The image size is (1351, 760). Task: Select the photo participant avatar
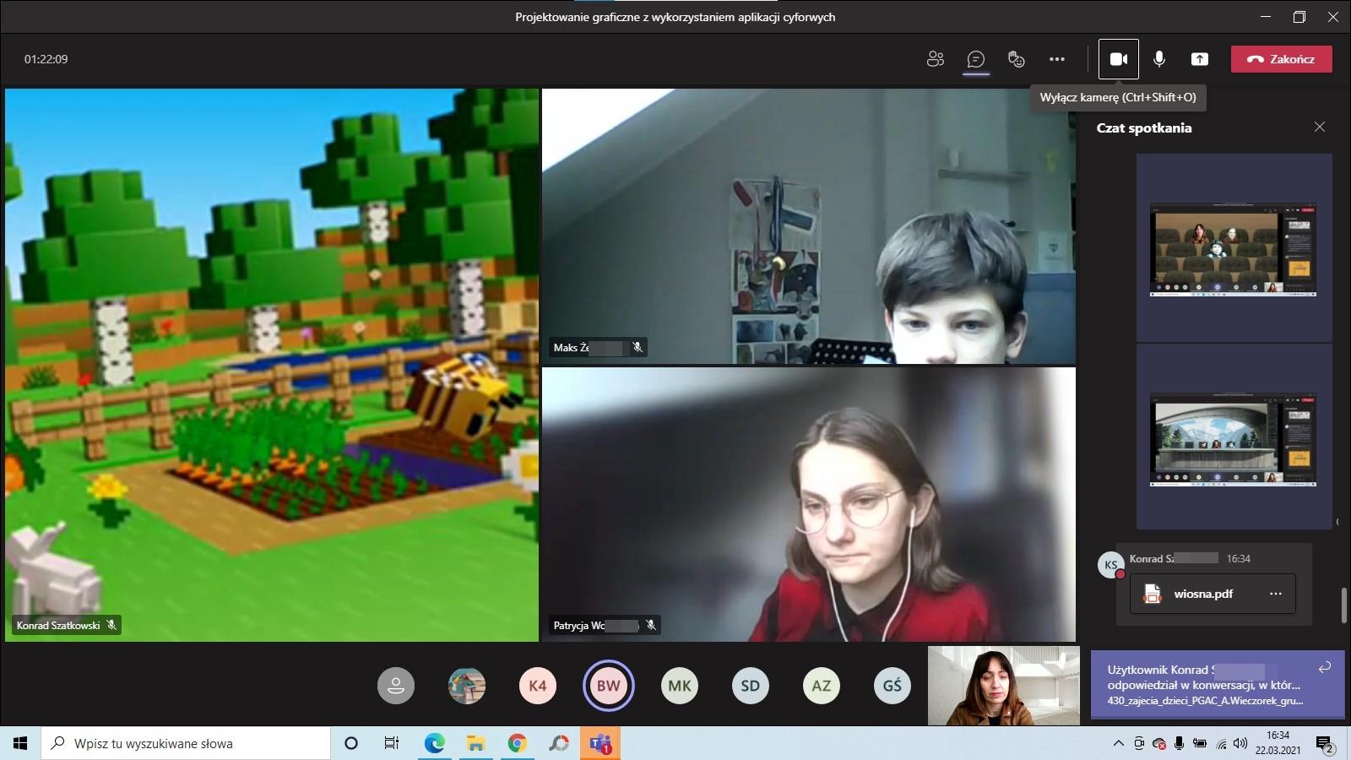pos(467,686)
